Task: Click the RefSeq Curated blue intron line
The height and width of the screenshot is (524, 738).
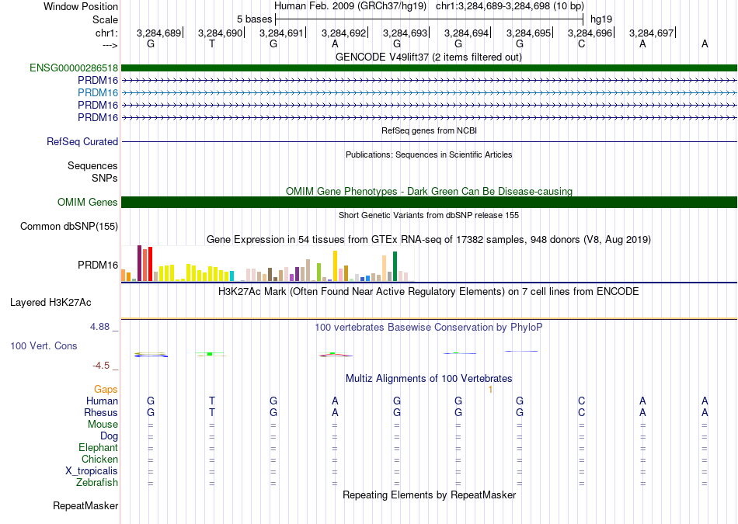Action: (429, 141)
